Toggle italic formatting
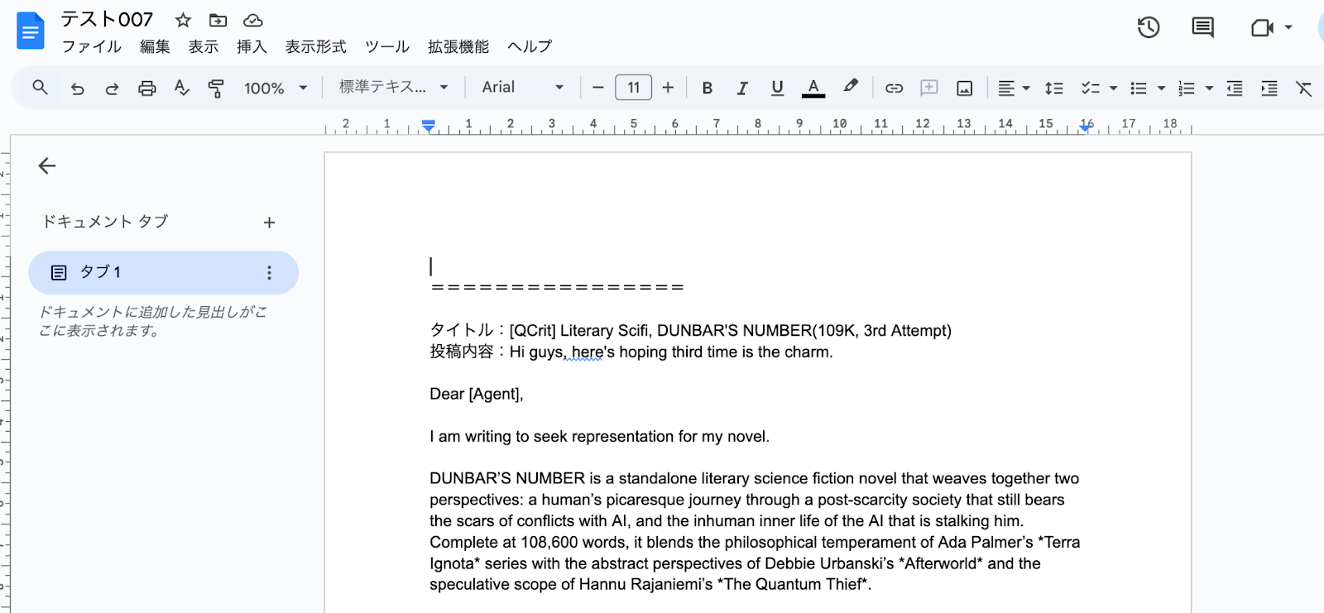Viewport: 1324px width, 613px height. [x=742, y=88]
